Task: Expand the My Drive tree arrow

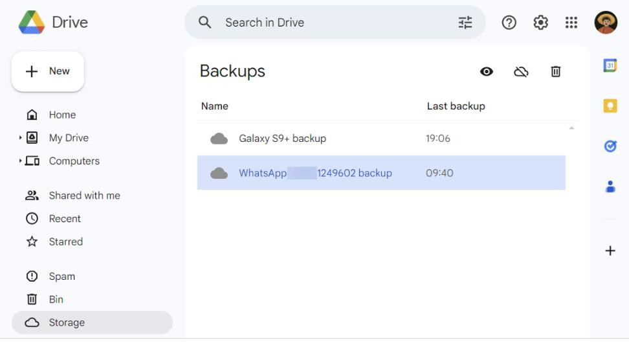Action: 20,138
